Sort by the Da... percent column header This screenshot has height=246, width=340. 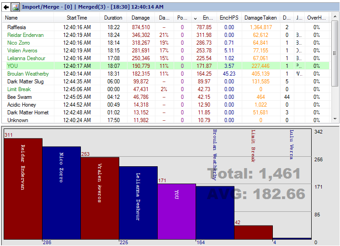(164, 18)
